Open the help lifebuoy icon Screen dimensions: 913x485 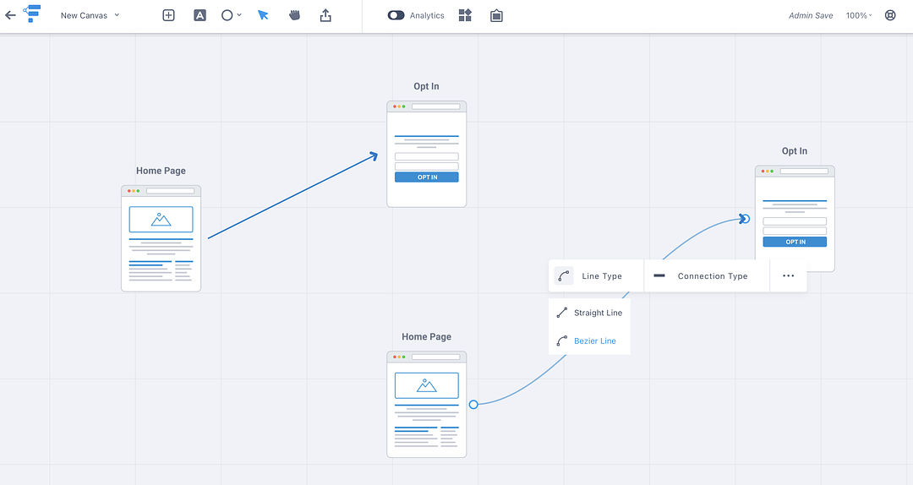coord(890,15)
